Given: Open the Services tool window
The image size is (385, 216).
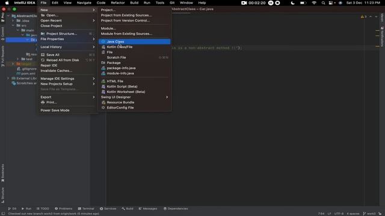Looking at the screenshot, I should point(108,209).
